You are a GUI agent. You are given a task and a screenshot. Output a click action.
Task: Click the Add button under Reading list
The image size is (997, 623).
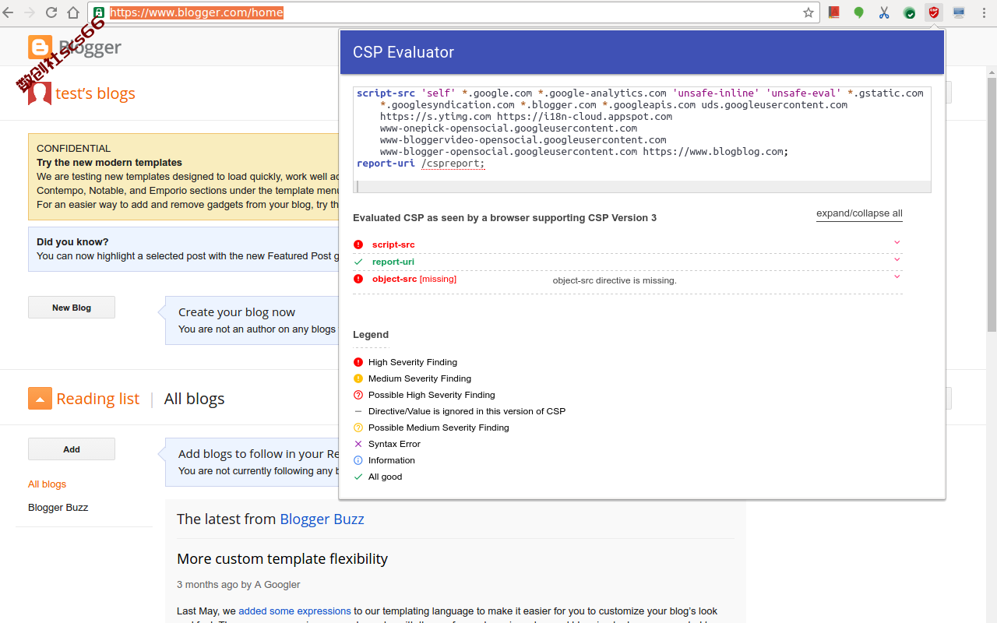(72, 449)
